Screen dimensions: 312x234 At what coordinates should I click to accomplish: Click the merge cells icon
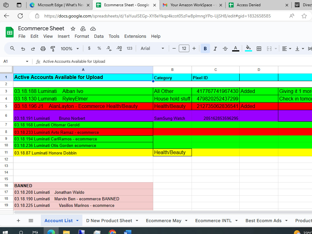tap(269, 49)
